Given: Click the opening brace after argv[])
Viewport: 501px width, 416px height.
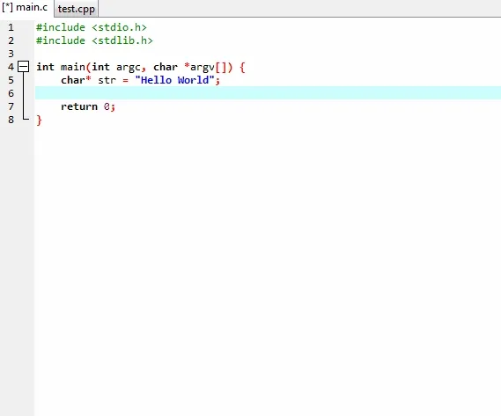Looking at the screenshot, I should click(242, 67).
